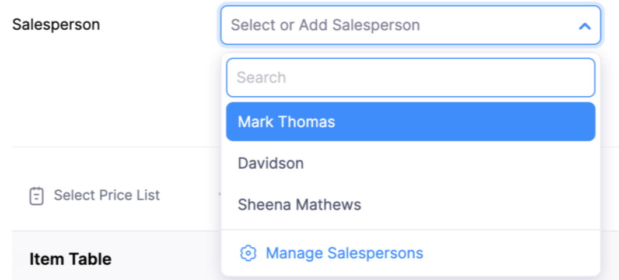Click the Sheena Mathews option
The height and width of the screenshot is (280, 619).
pyautogui.click(x=299, y=205)
